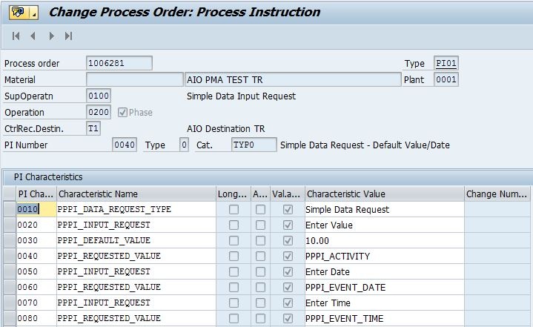Click PI characteristic cell 0020
Image resolution: width=533 pixels, height=327 pixels.
(x=36, y=225)
